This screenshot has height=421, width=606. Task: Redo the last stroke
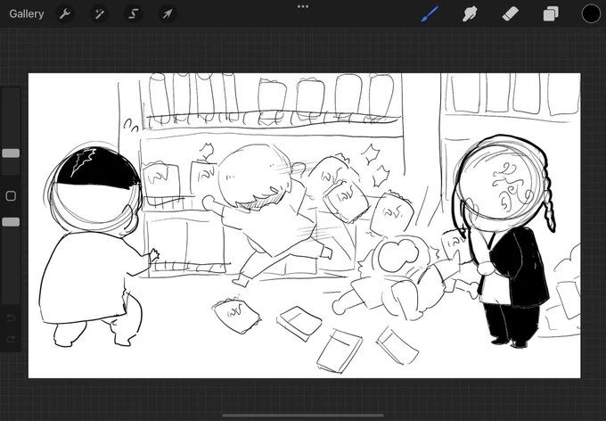11,339
